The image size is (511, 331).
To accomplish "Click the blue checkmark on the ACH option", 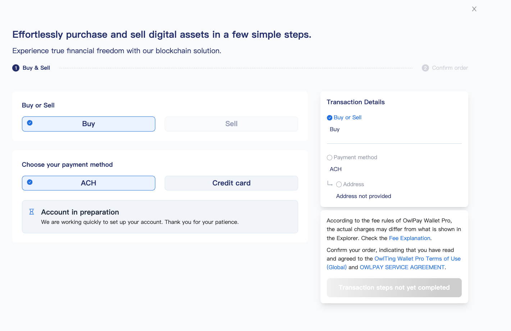I will pos(30,182).
